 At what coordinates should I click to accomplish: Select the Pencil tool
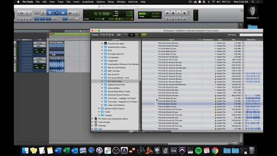coord(76,13)
